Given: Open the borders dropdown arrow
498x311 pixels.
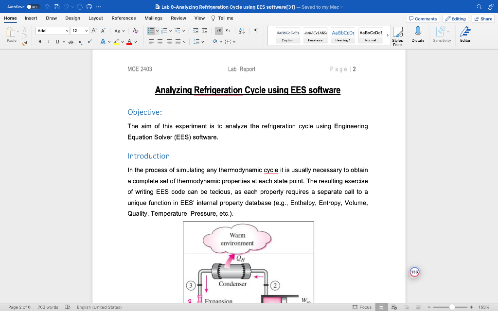Looking at the screenshot, I should (234, 42).
